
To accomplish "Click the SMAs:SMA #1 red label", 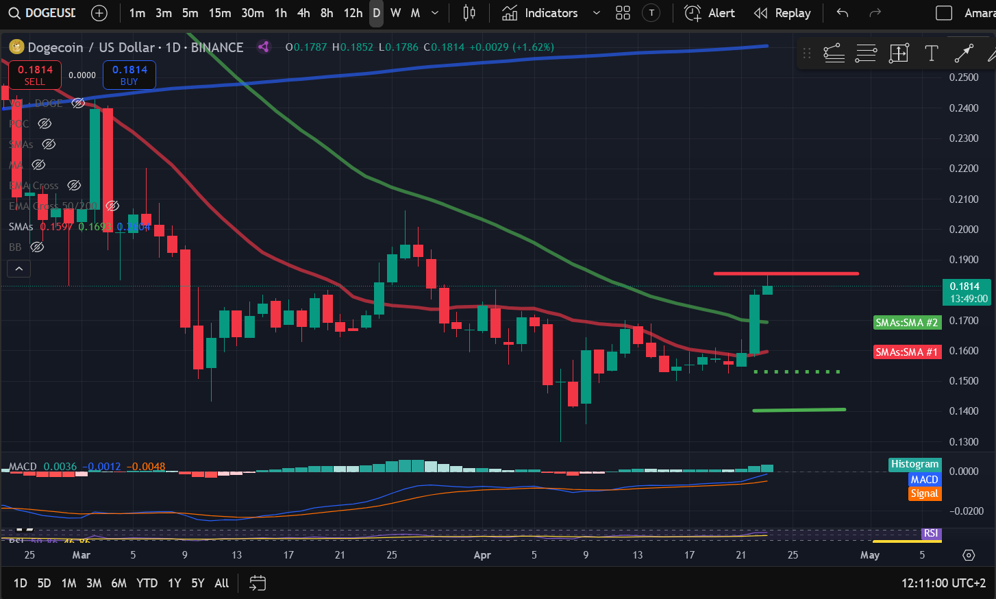I will [907, 352].
